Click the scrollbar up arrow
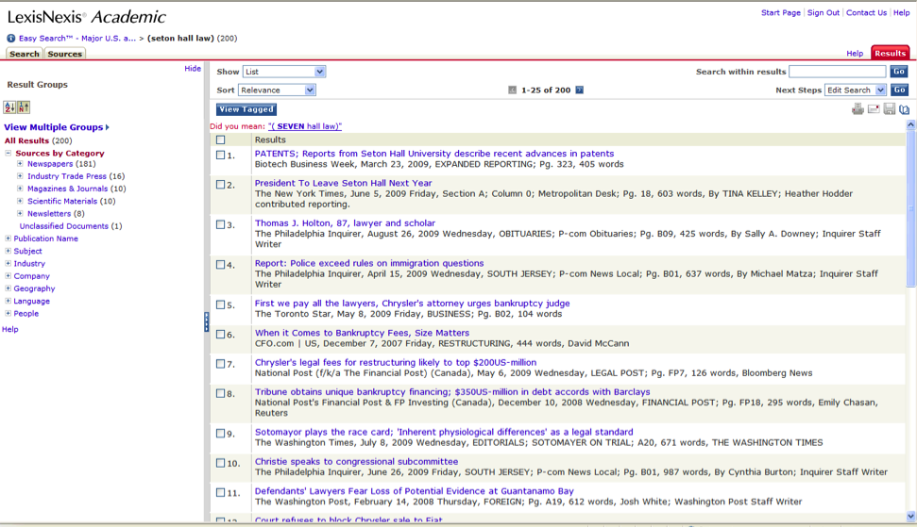 (x=910, y=124)
